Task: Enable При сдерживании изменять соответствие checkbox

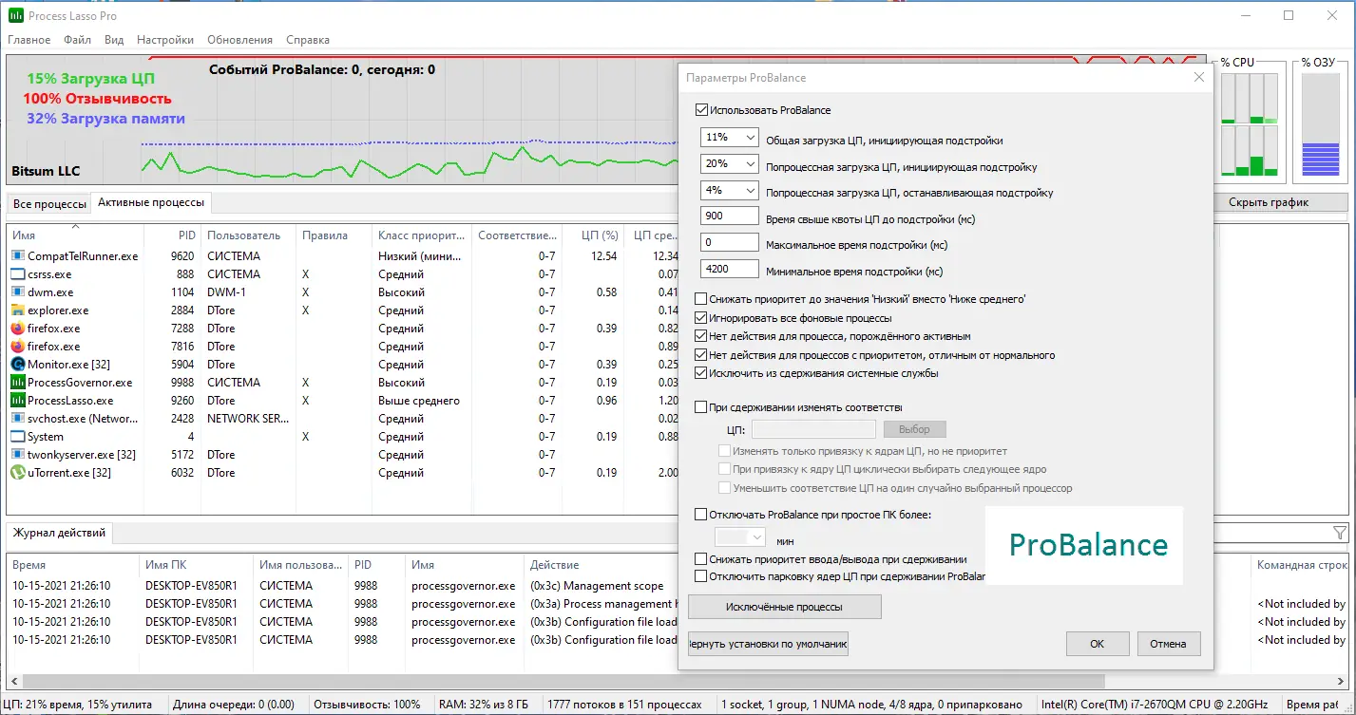Action: pos(702,408)
